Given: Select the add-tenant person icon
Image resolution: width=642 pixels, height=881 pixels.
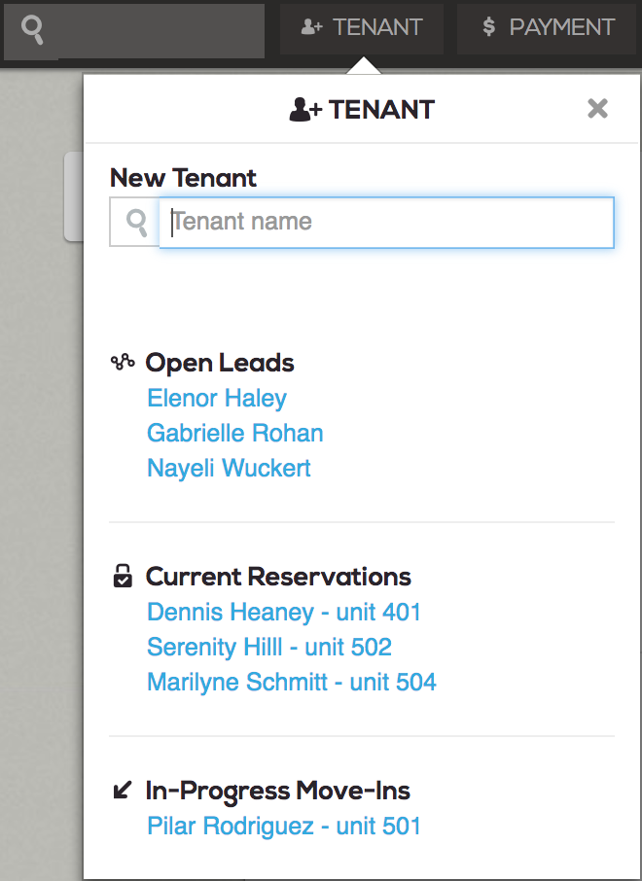Looking at the screenshot, I should [310, 27].
